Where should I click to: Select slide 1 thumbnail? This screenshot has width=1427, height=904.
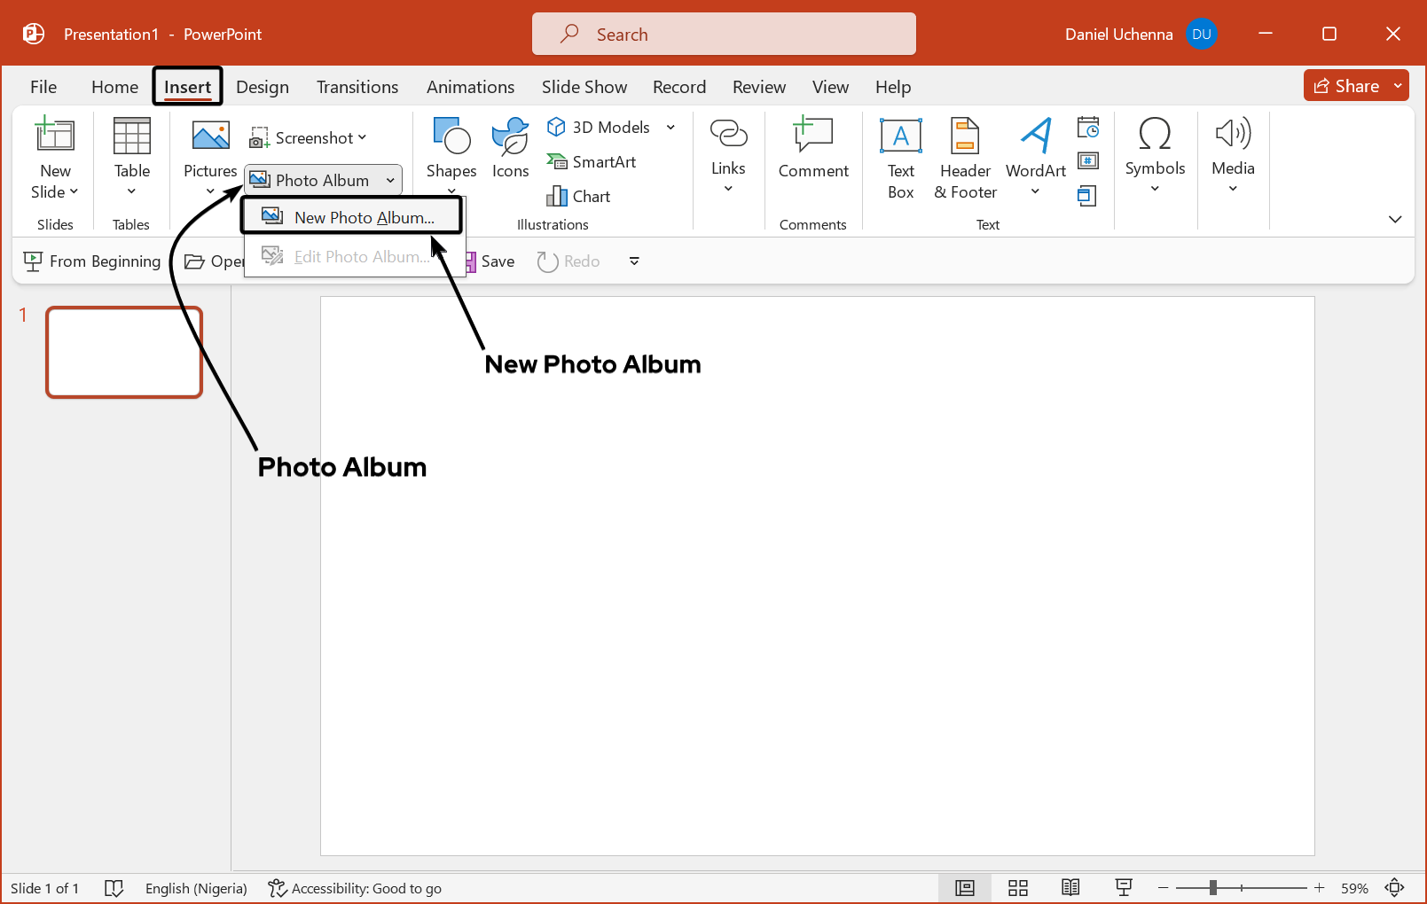pos(124,352)
